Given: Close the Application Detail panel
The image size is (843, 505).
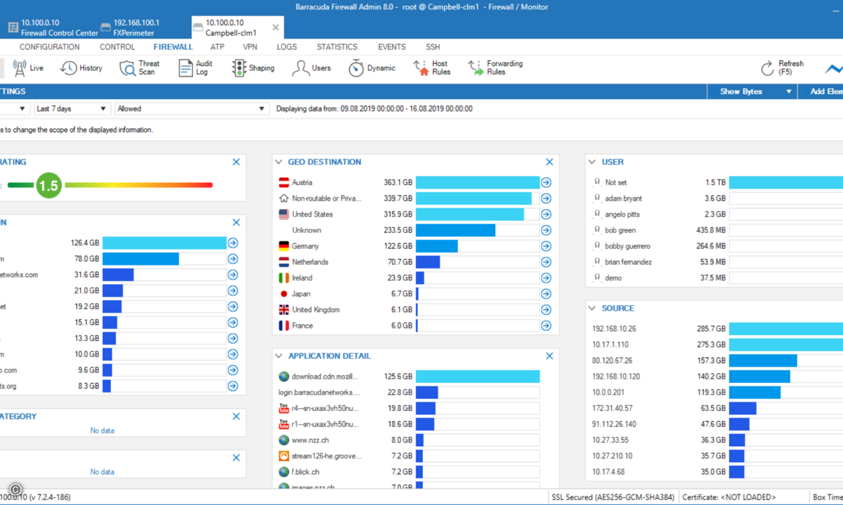Looking at the screenshot, I should (x=549, y=356).
